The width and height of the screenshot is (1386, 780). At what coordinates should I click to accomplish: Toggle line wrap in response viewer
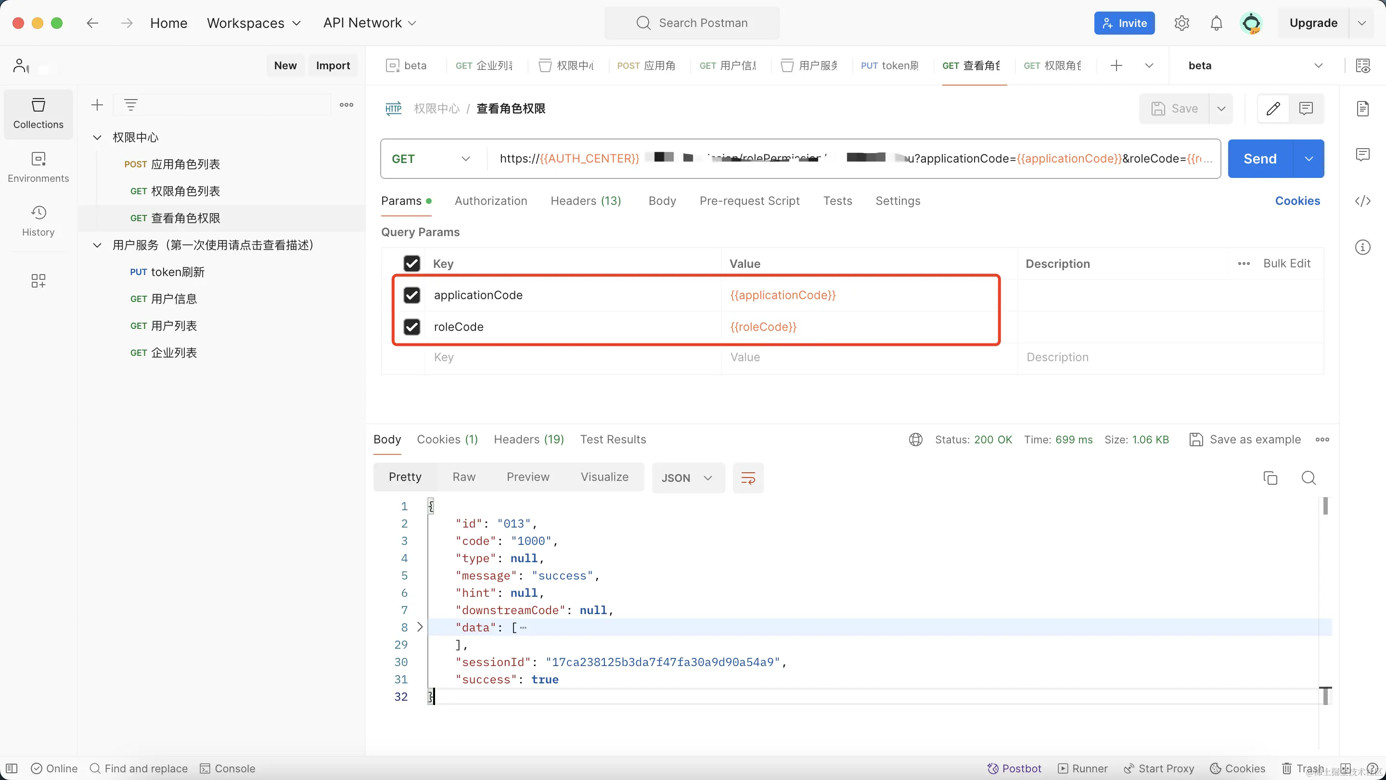pos(748,478)
